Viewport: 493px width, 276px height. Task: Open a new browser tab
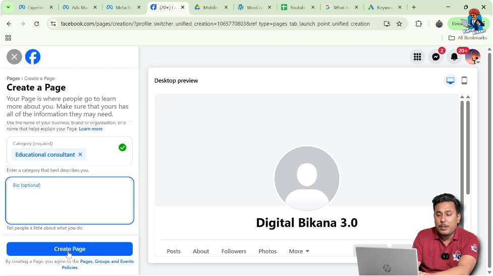tap(414, 7)
